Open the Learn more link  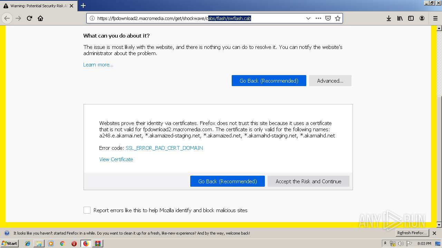coord(98,65)
